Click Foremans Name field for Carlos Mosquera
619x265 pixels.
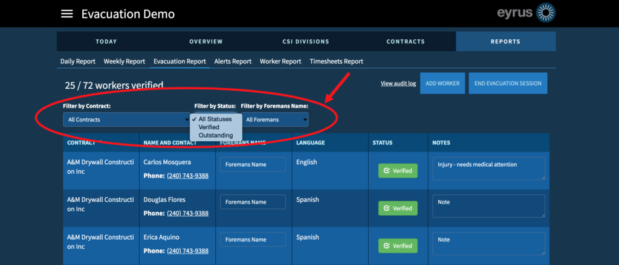tap(253, 164)
